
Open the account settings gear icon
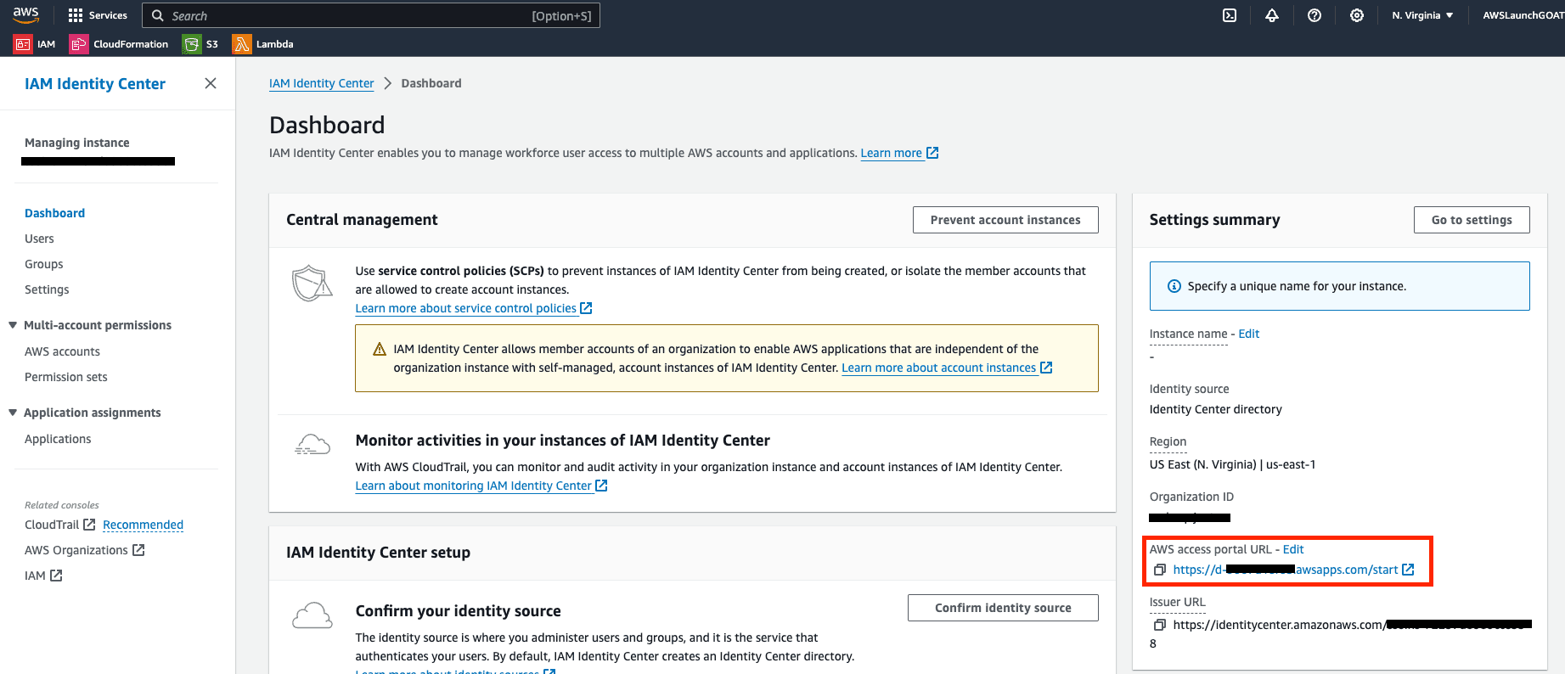pos(1356,14)
